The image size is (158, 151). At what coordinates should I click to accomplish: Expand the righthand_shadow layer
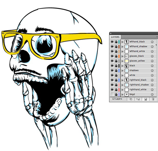(122, 85)
